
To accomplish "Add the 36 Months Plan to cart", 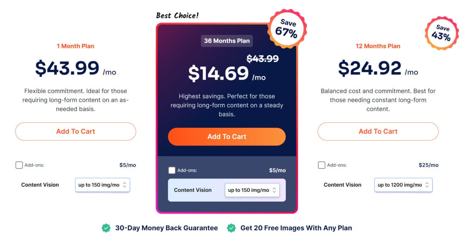I will tap(226, 137).
